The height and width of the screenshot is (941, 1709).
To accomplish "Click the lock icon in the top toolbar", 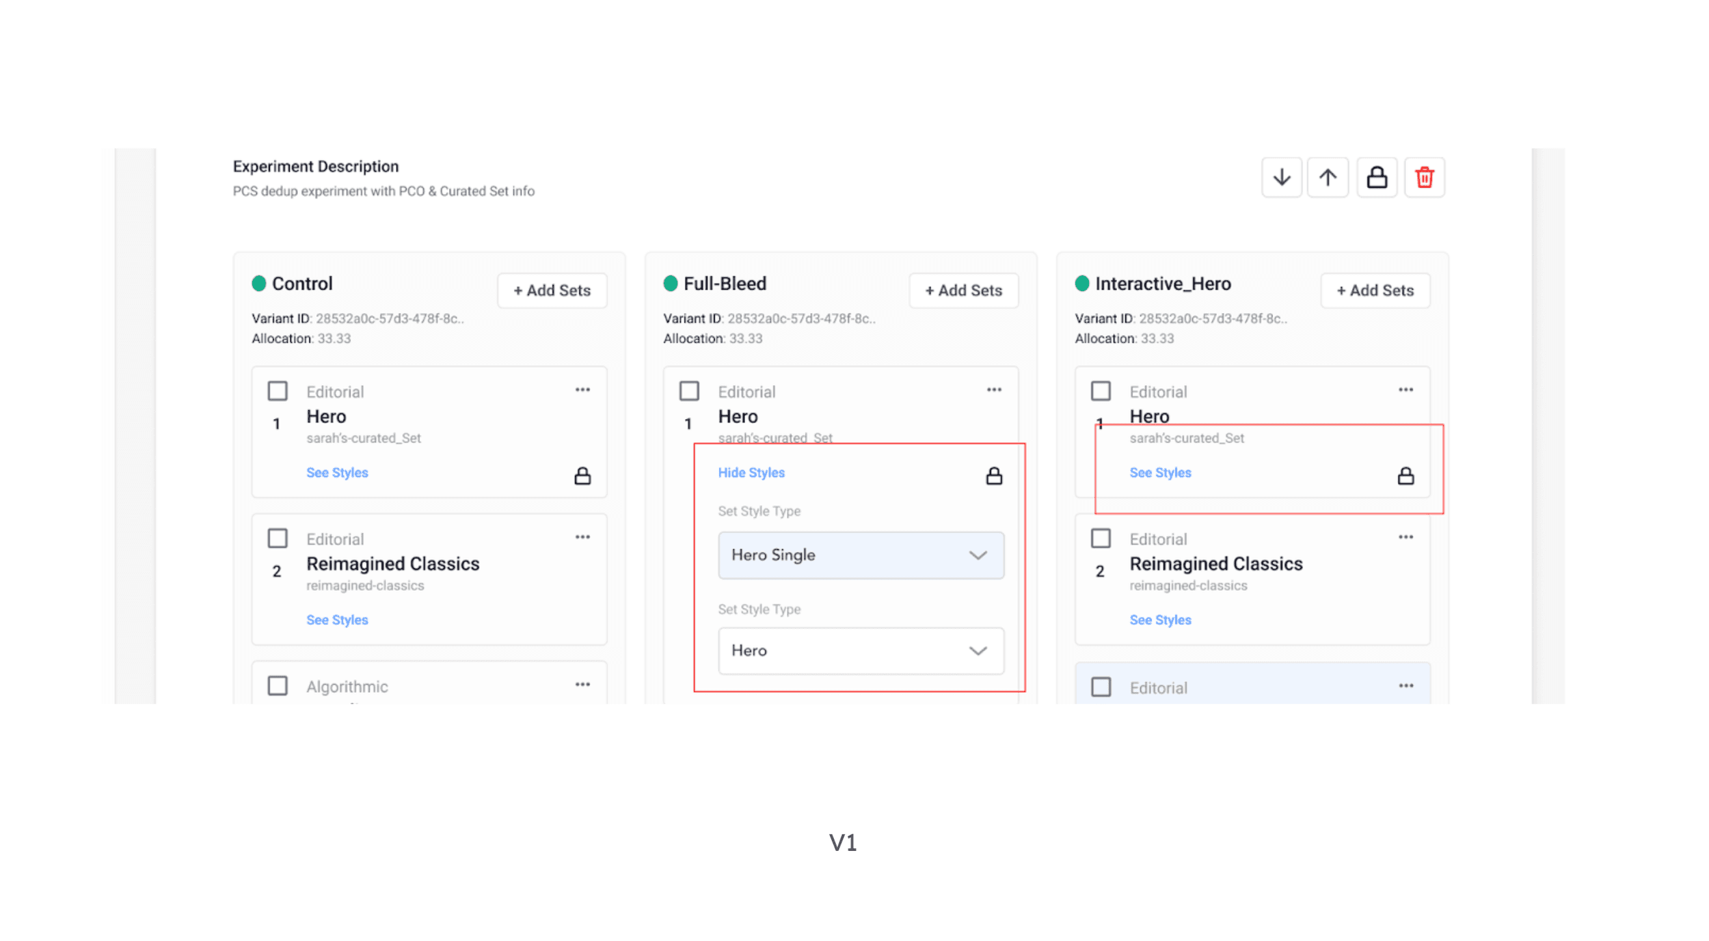I will click(1377, 176).
